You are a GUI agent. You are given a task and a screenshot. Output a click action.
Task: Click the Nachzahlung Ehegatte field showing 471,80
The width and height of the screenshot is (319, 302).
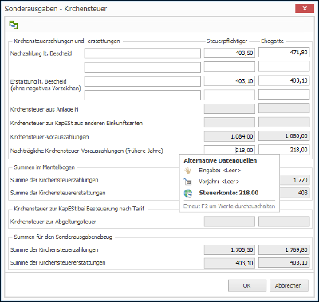pyautogui.click(x=284, y=53)
